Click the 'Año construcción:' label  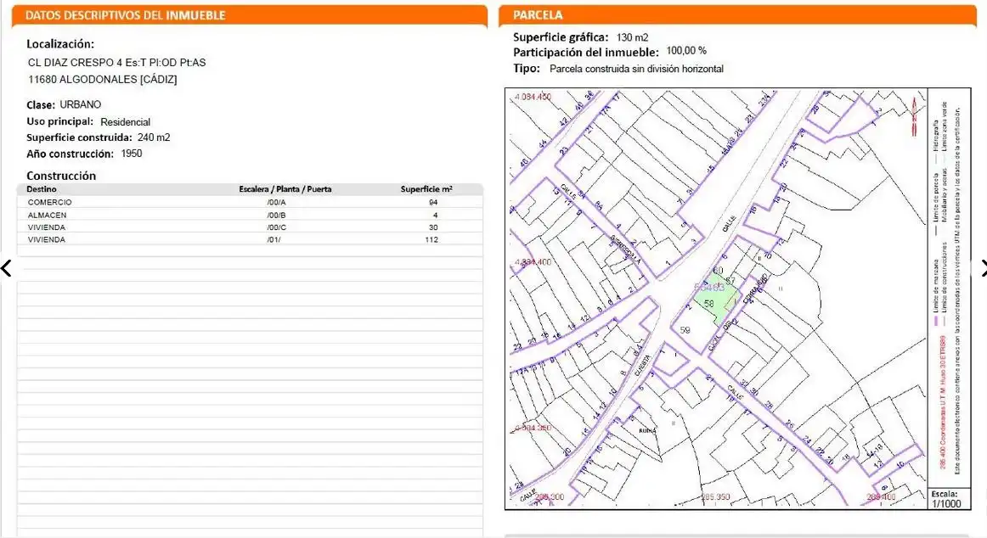(x=70, y=154)
